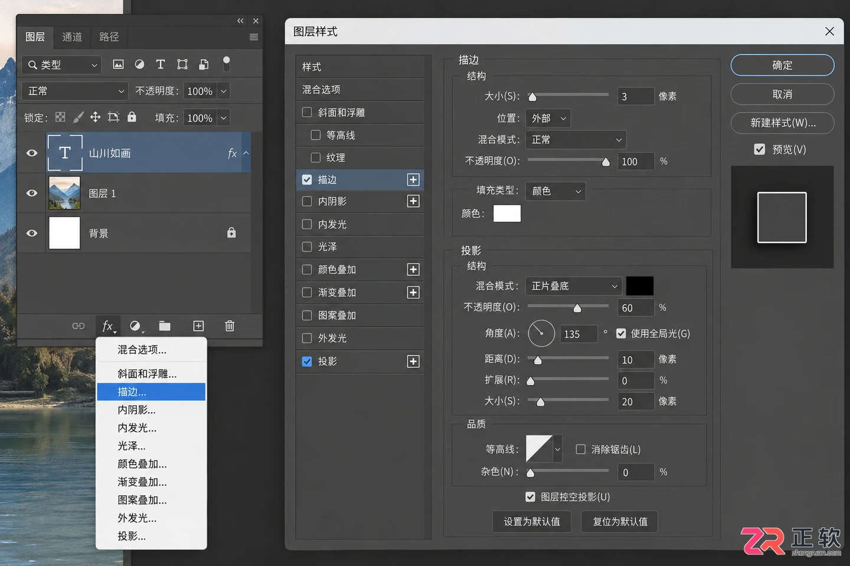Image resolution: width=850 pixels, height=566 pixels.
Task: Filter layers by shape icon
Action: pyautogui.click(x=182, y=64)
